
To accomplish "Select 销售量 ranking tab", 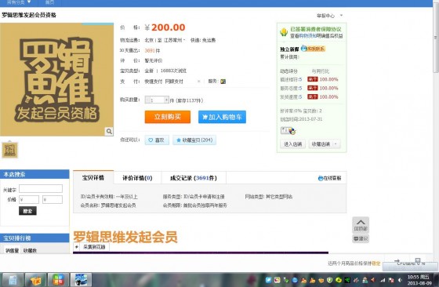I will click(x=12, y=250).
